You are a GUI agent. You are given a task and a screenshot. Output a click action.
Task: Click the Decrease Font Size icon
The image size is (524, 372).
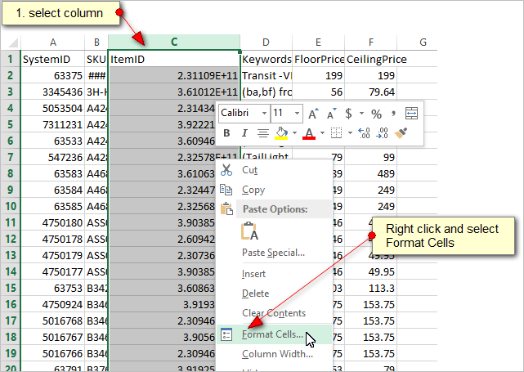tap(331, 114)
